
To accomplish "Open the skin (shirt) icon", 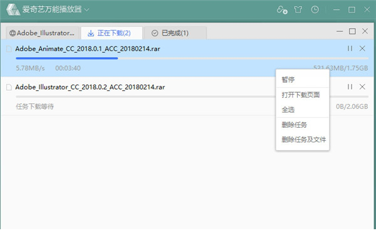I will tap(298, 9).
